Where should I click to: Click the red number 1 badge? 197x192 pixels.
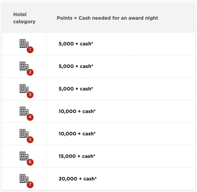point(30,50)
